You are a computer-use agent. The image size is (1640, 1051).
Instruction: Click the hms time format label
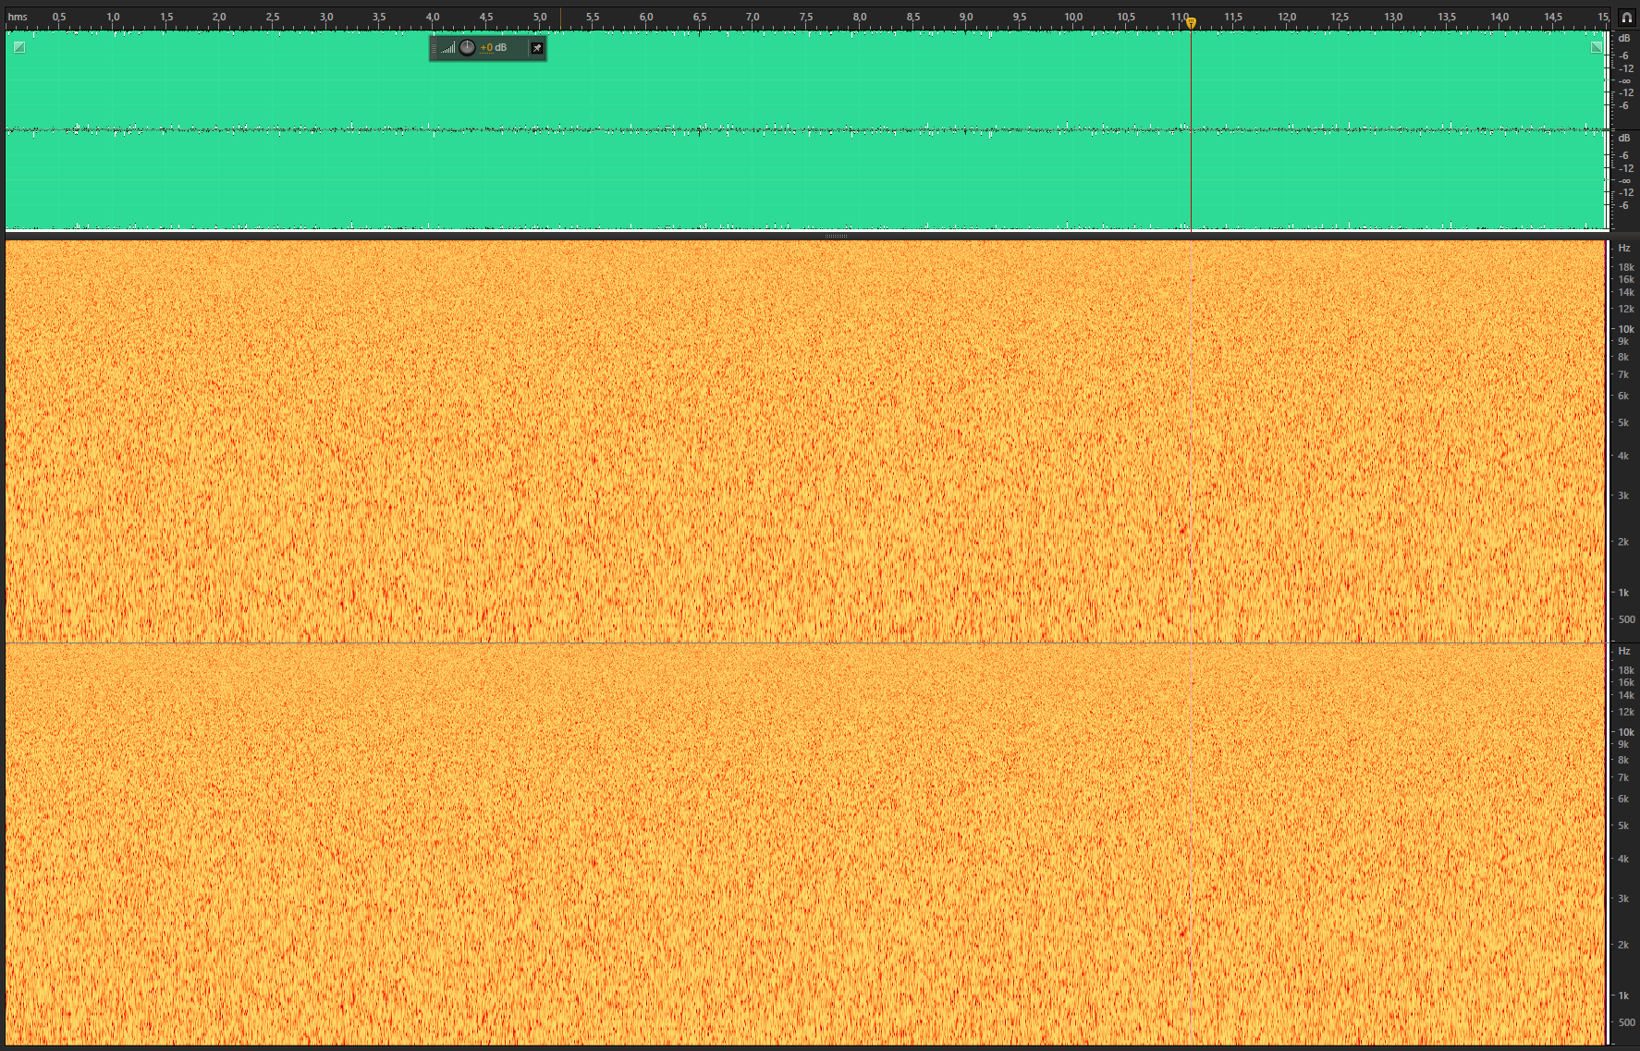point(18,17)
